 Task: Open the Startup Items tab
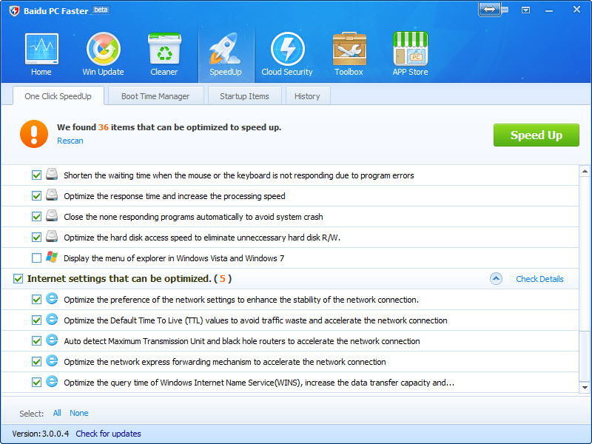(244, 96)
